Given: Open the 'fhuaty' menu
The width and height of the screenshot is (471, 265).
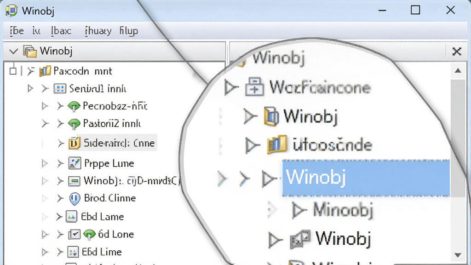Looking at the screenshot, I should click(98, 31).
